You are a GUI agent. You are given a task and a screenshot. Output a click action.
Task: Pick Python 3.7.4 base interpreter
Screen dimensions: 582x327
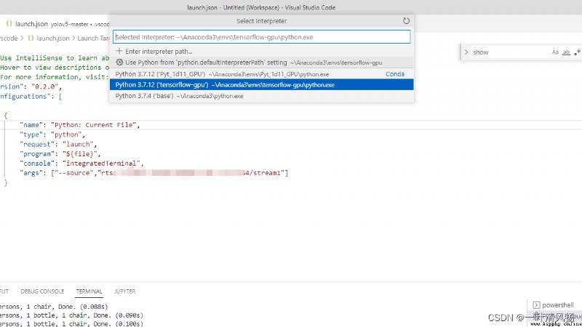(262, 96)
